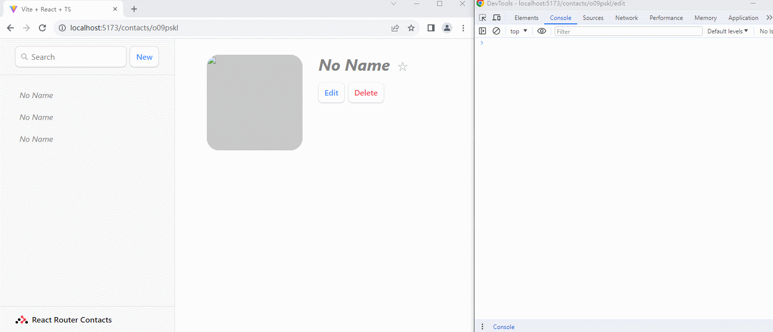The height and width of the screenshot is (332, 773).
Task: Click the eye icon to create live expression
Action: point(542,31)
